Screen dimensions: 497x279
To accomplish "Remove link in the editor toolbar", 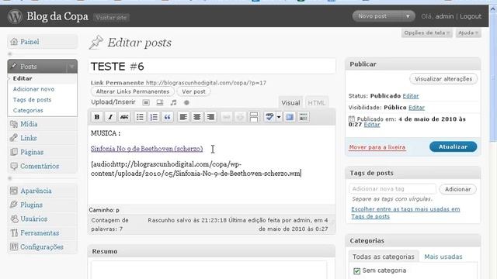I will (x=240, y=117).
